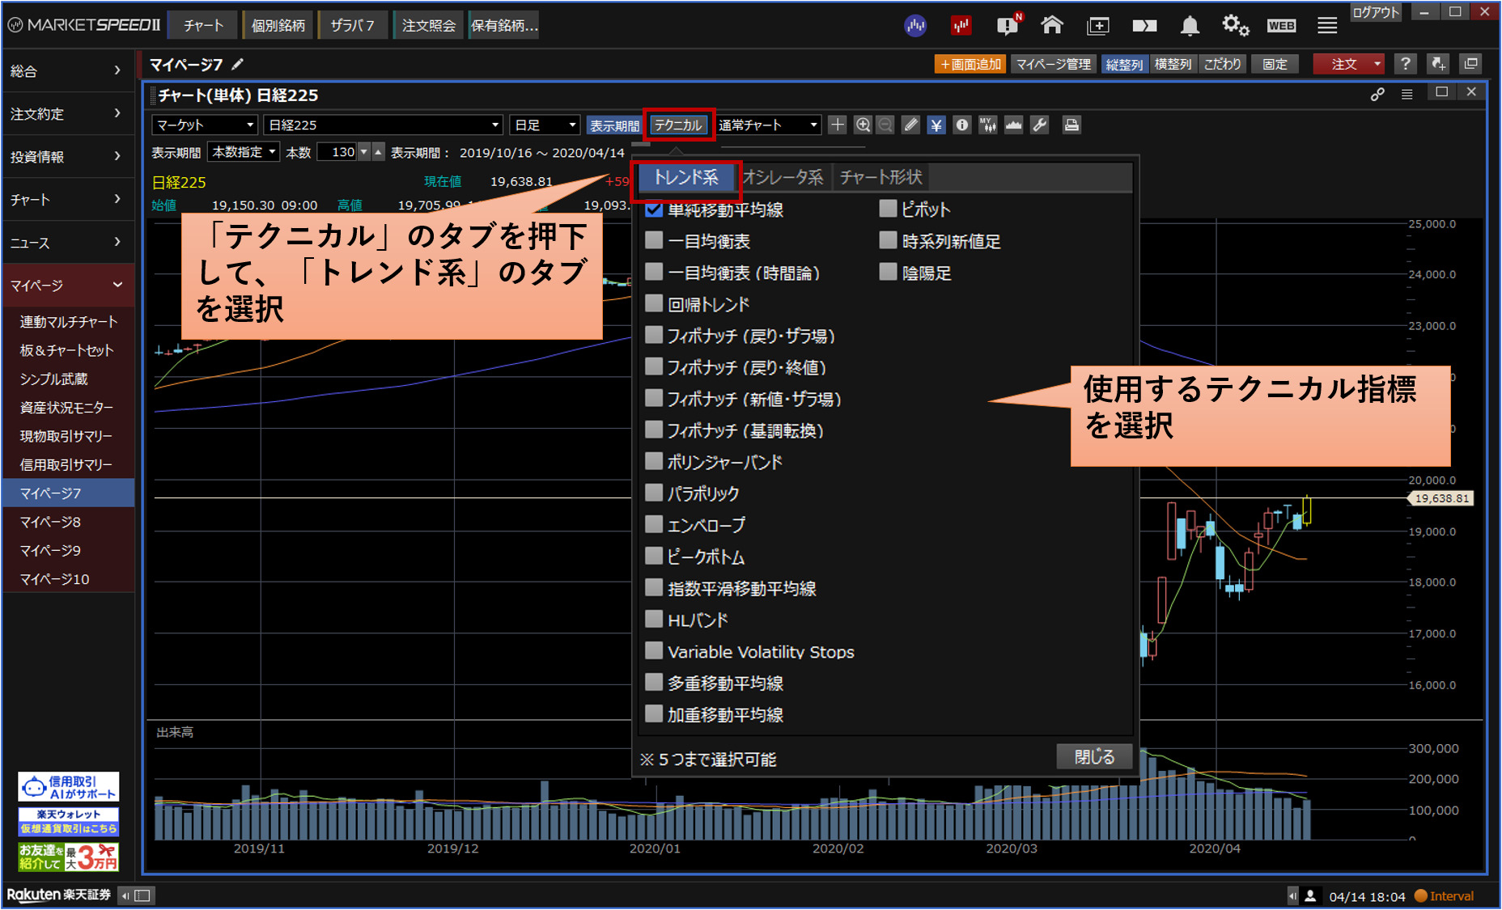This screenshot has width=1502, height=910.
Task: Toggle the yen price display icon
Action: tap(936, 125)
